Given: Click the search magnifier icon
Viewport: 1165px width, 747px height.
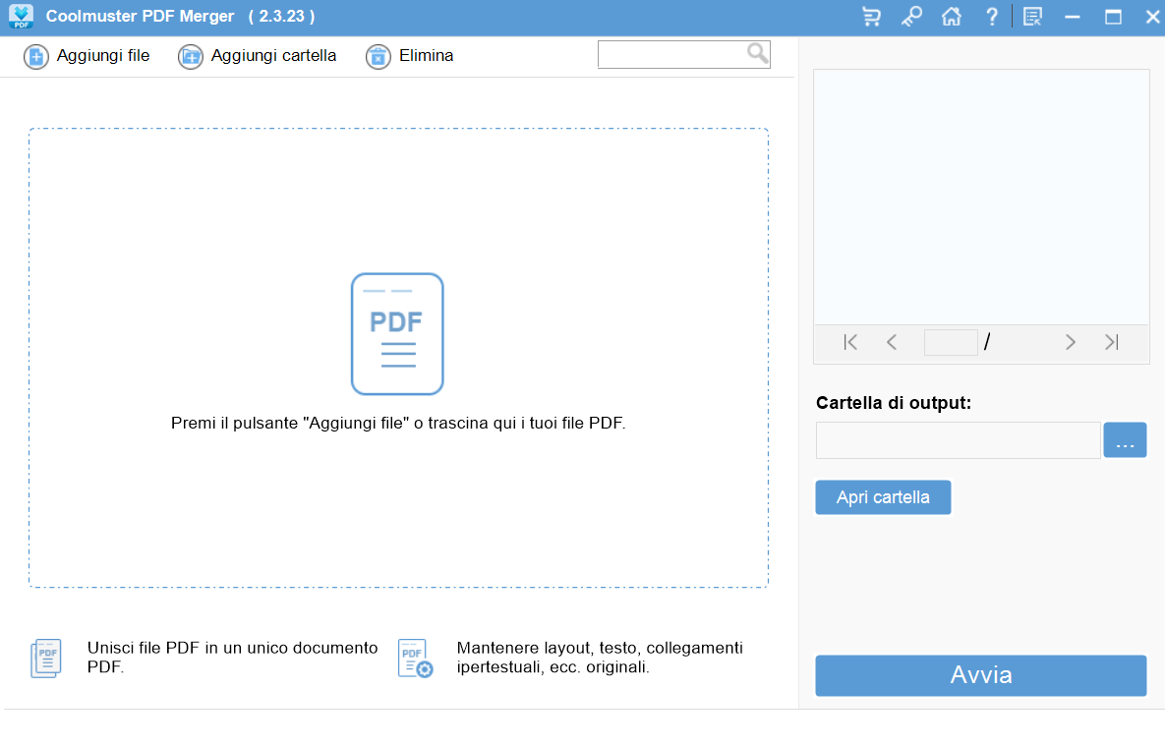Looking at the screenshot, I should click(757, 53).
